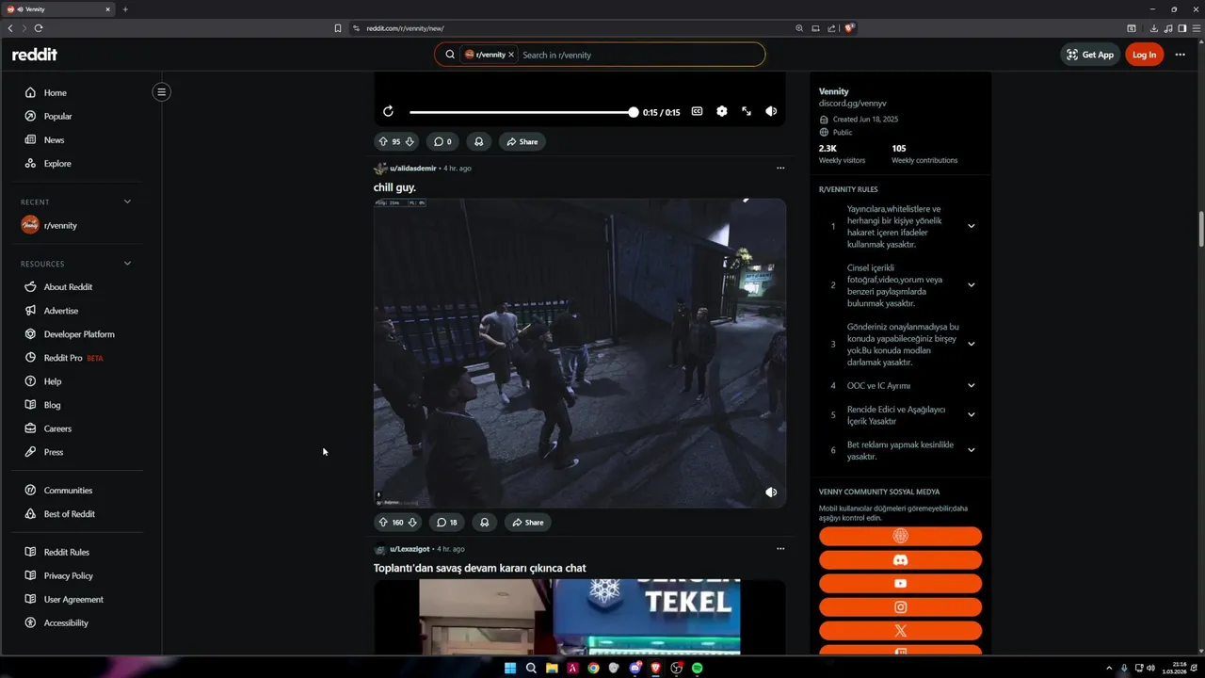
Task: Open browser downloads
Action: 1154,28
